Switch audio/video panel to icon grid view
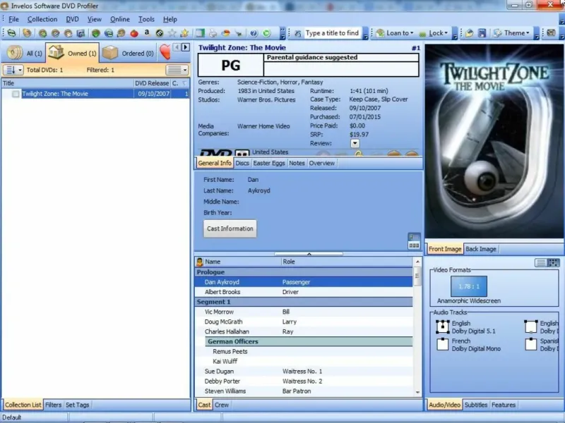Image resolution: width=565 pixels, height=423 pixels. [x=554, y=262]
